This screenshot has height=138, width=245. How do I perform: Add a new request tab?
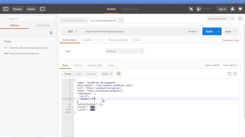[x=121, y=20]
